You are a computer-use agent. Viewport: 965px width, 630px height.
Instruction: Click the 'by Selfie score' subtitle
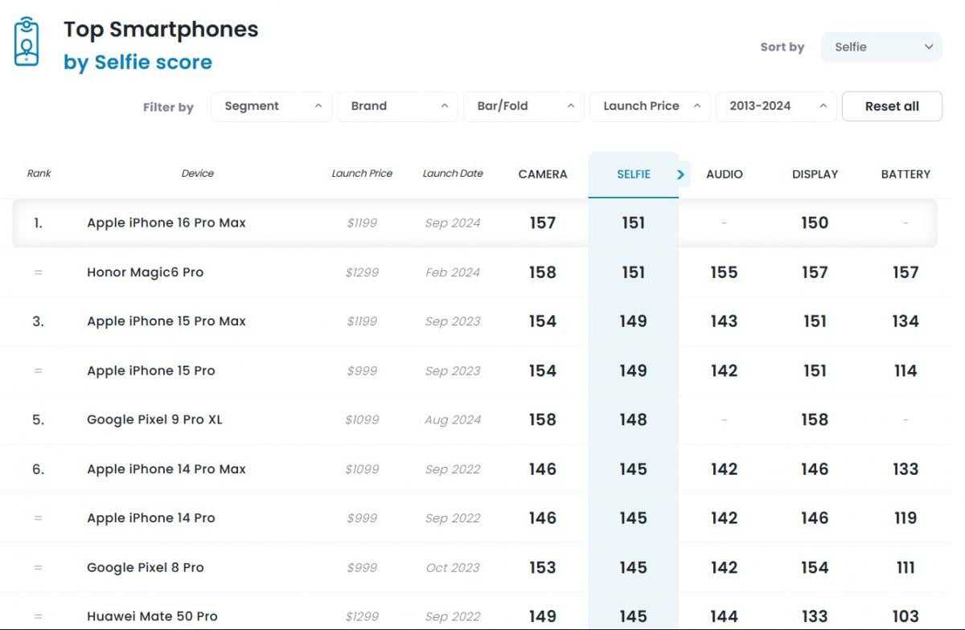[138, 63]
